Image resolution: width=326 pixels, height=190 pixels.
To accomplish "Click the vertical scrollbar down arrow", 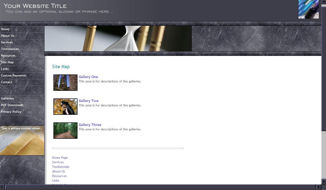I will point(324,182).
